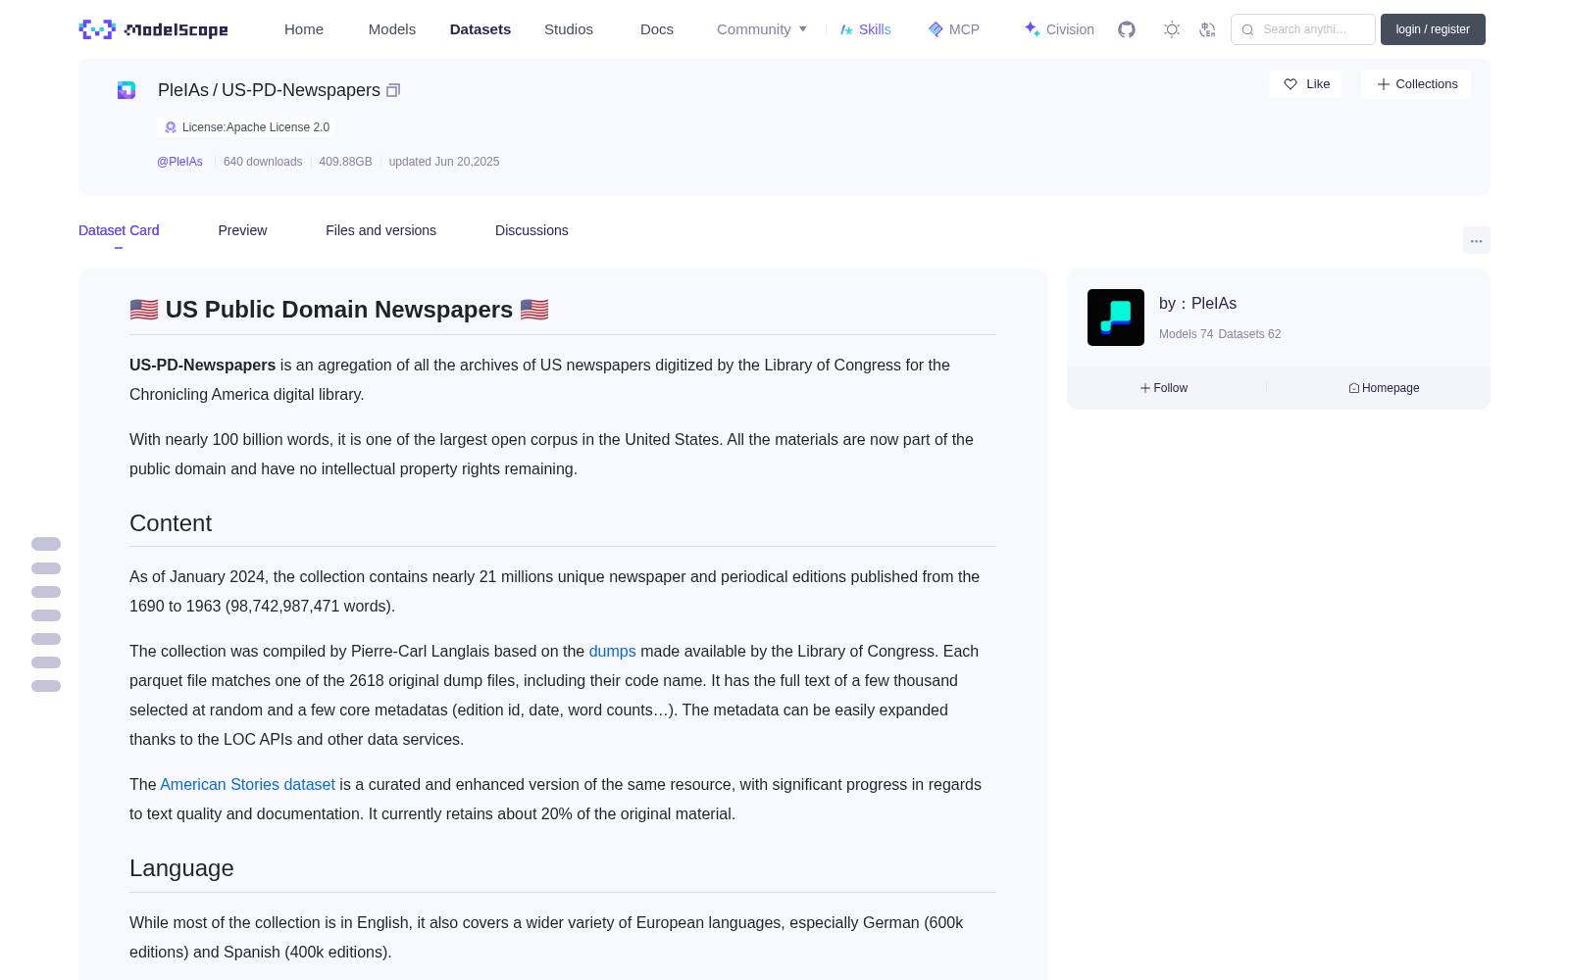Click the dataset avatar icon beside PleIAs
The height and width of the screenshot is (980, 1569).
coord(127,90)
